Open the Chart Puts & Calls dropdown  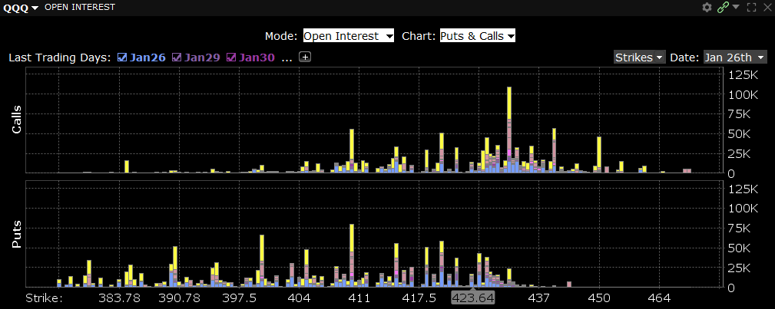(478, 36)
